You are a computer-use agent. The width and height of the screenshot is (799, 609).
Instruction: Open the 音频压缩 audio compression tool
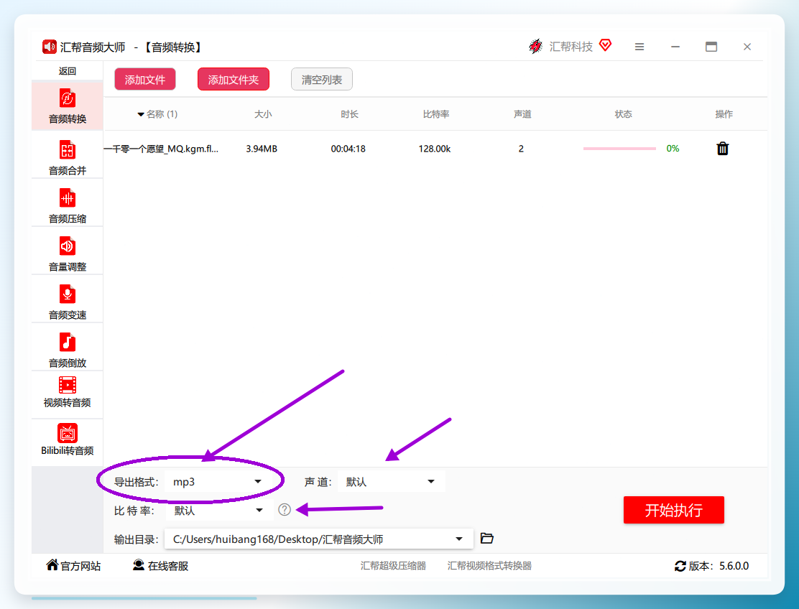point(68,205)
